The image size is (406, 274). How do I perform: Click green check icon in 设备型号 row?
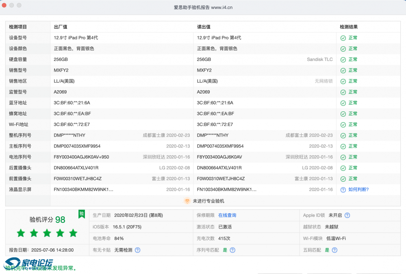point(343,38)
